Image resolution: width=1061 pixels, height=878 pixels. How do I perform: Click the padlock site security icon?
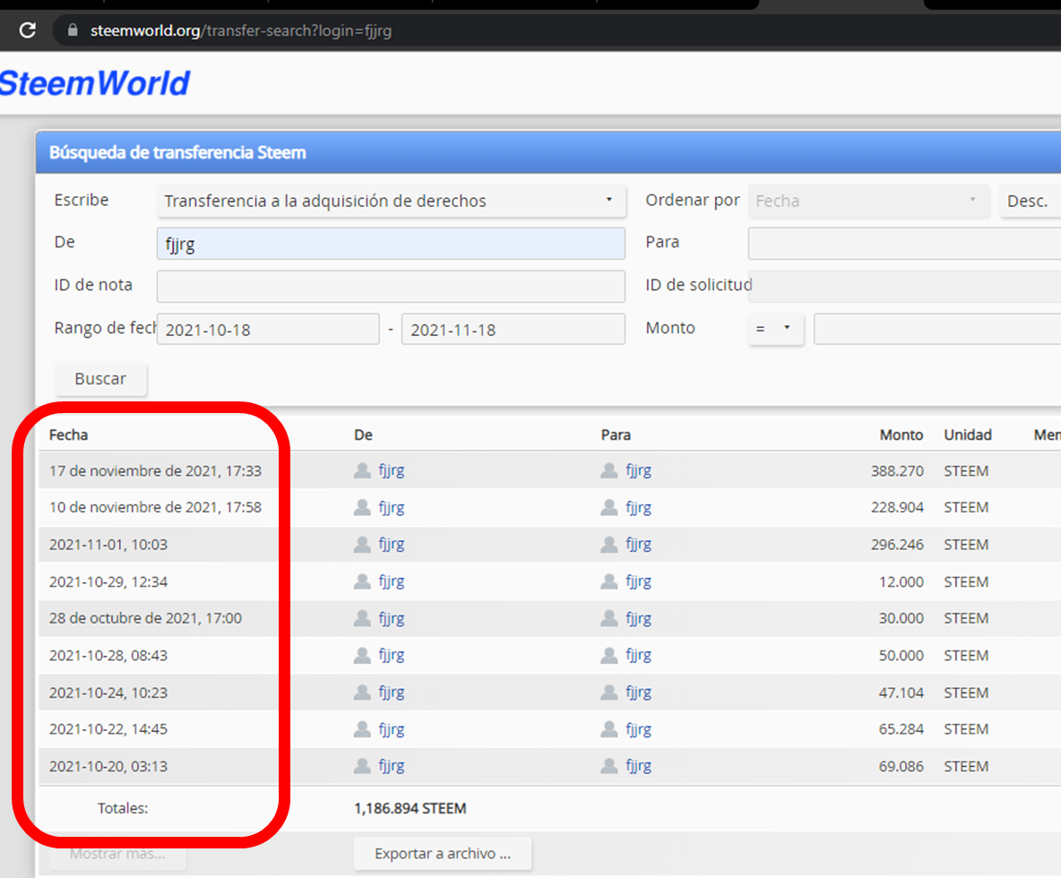click(73, 30)
